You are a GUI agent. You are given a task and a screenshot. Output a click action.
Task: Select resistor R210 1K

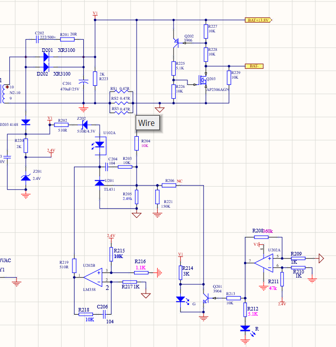[x=298, y=267]
